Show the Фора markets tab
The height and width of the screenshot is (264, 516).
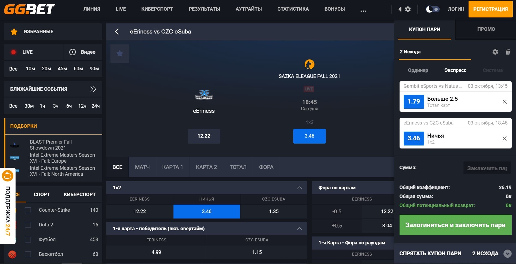[x=266, y=167]
